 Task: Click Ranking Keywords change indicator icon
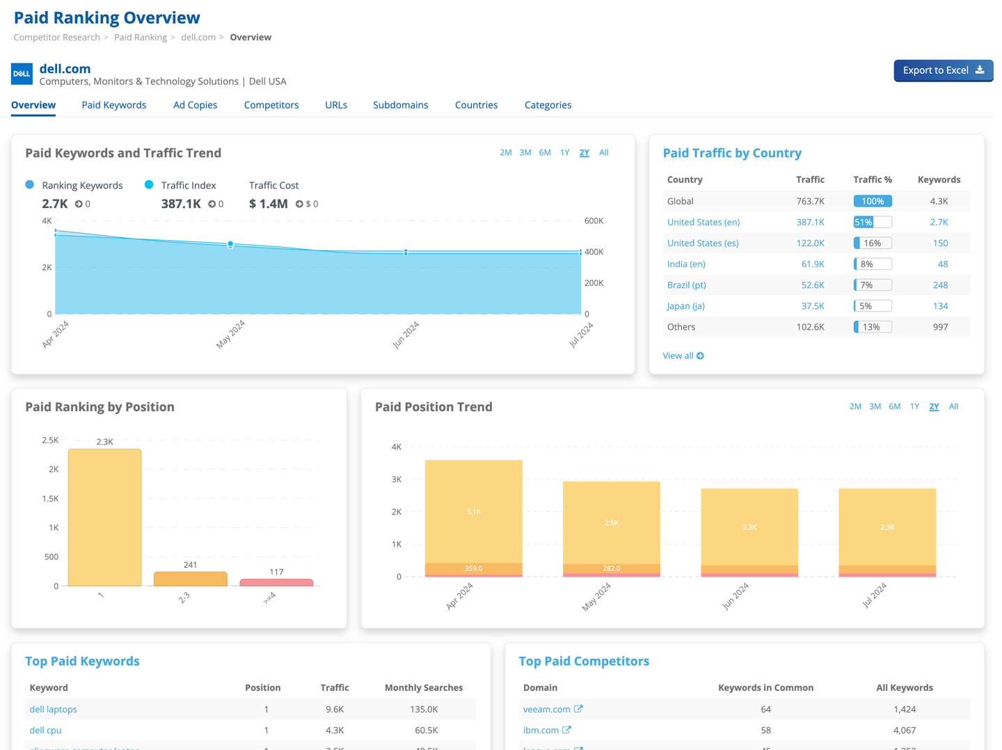point(79,204)
